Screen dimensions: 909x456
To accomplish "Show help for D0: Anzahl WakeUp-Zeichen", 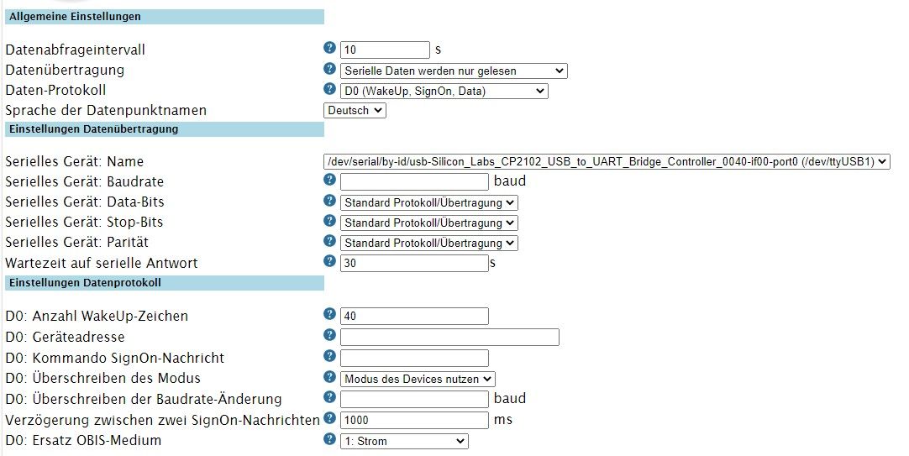I will [x=329, y=315].
